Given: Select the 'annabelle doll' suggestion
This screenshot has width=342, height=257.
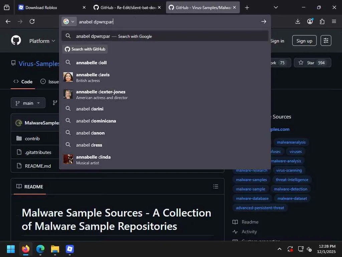Looking at the screenshot, I should coord(165,63).
